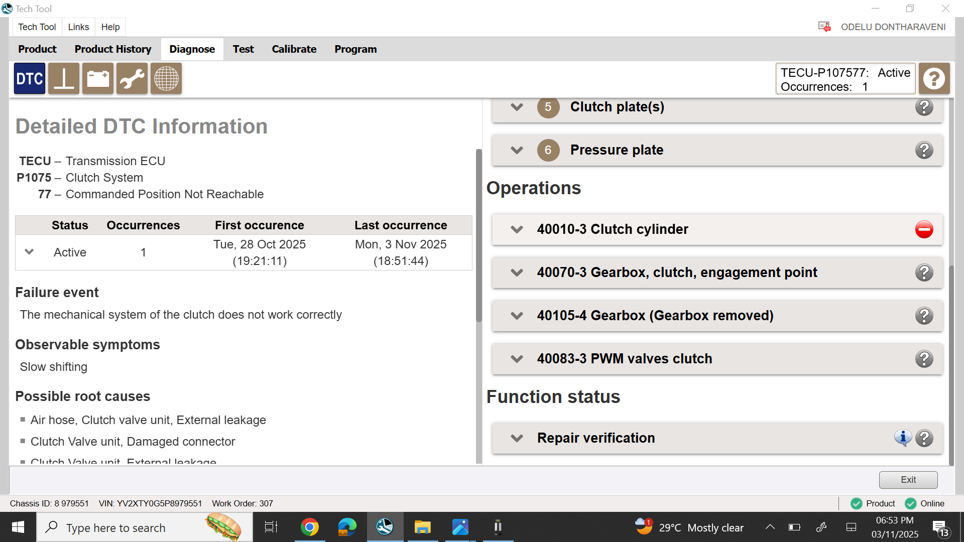Open the Calibrate tab
The image size is (964, 542).
click(x=294, y=49)
